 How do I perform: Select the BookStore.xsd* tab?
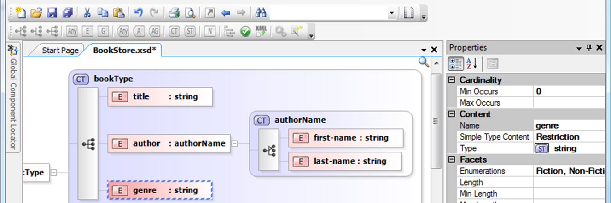tap(125, 51)
